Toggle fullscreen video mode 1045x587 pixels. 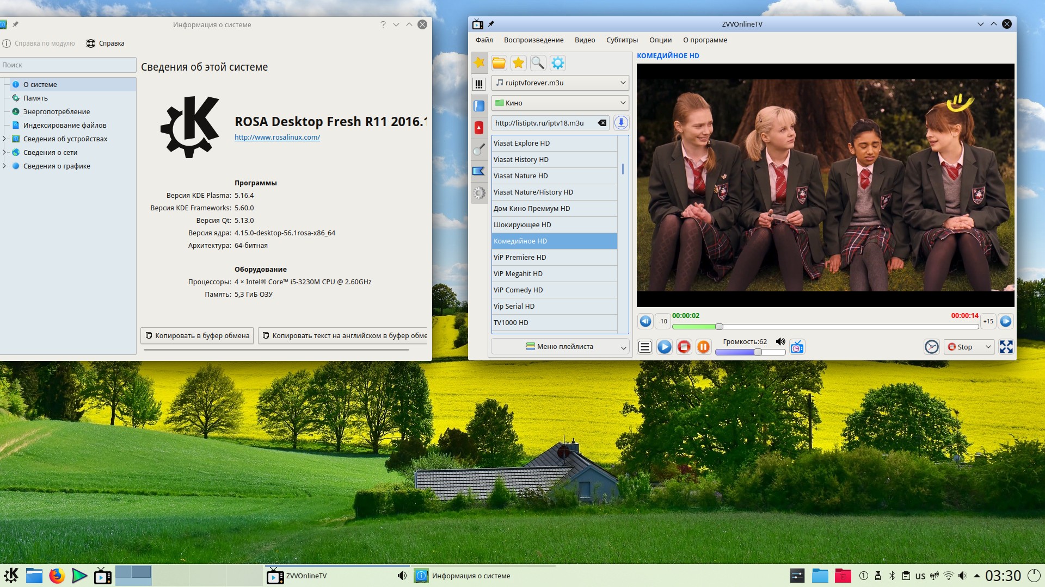click(1006, 347)
